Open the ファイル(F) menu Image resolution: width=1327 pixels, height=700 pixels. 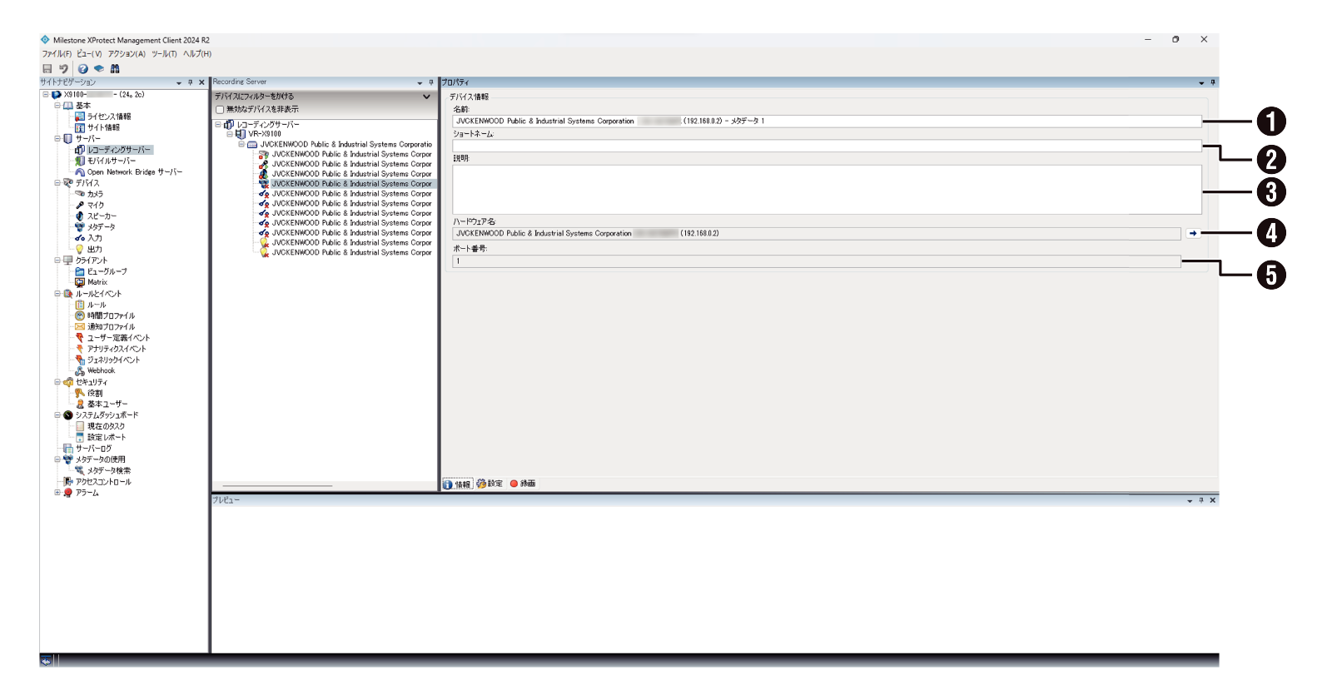[57, 53]
